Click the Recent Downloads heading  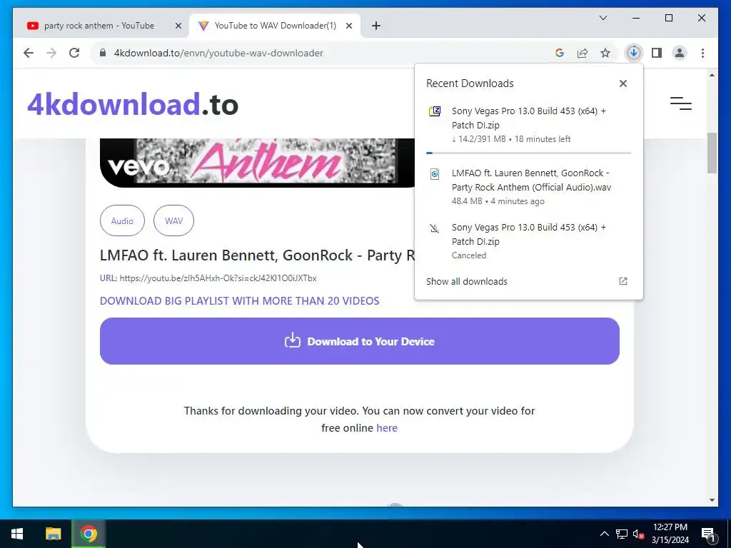pyautogui.click(x=470, y=83)
